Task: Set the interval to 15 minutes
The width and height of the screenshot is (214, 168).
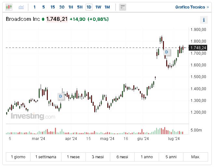Action: (x=53, y=7)
